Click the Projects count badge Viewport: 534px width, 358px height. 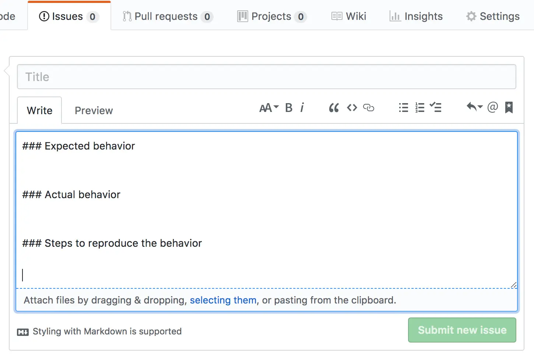[301, 17]
